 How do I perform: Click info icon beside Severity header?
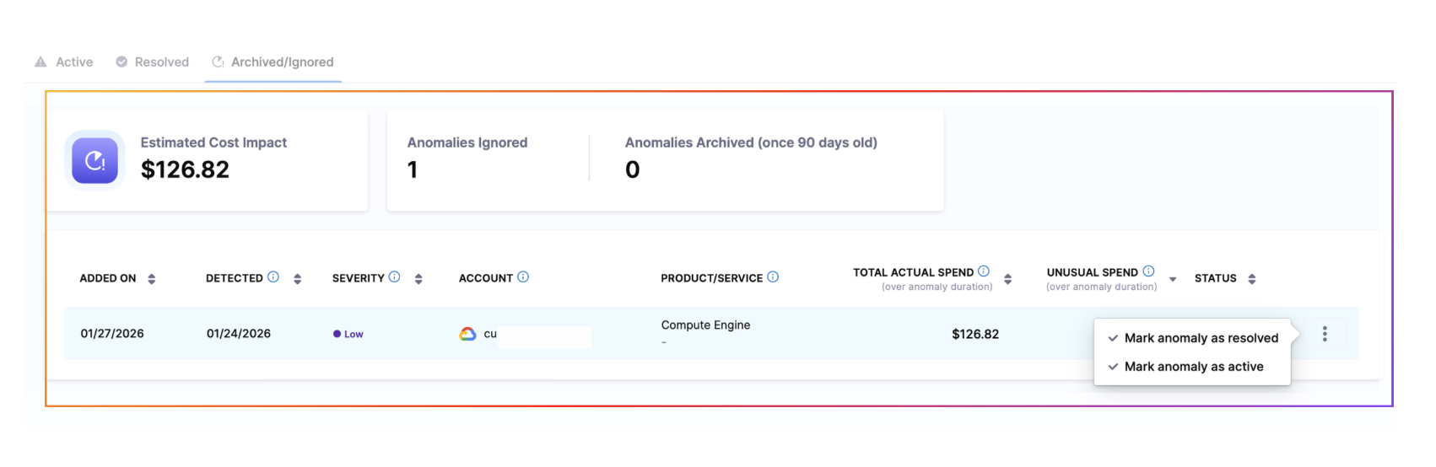pos(394,277)
